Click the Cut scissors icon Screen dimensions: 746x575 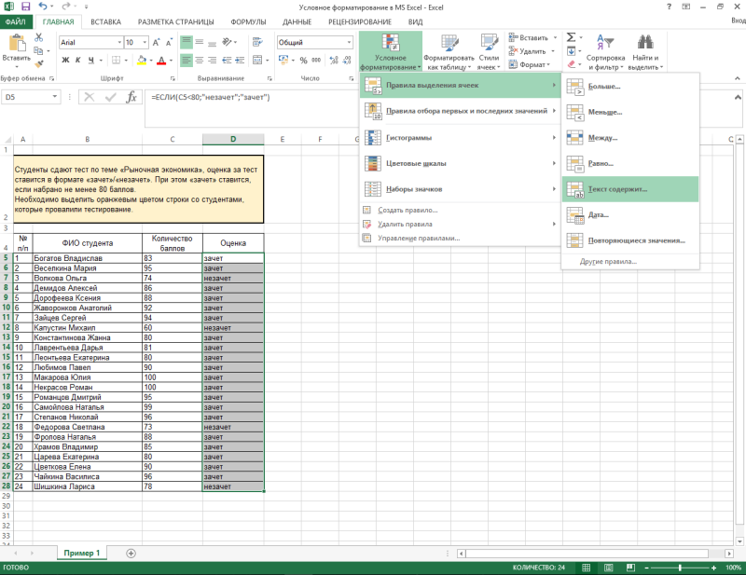[x=39, y=37]
